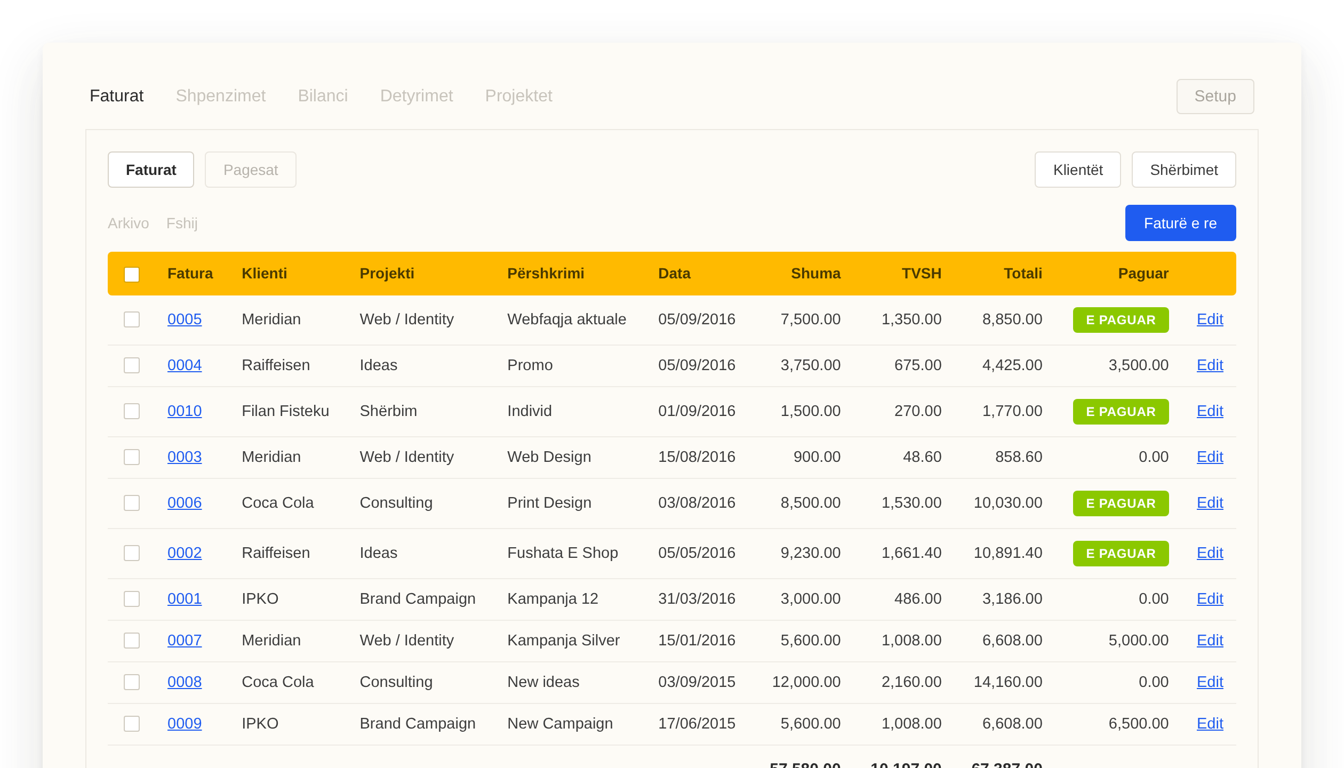Screen dimensions: 1344x768
Task: Open invoice number 0007
Action: pos(185,640)
